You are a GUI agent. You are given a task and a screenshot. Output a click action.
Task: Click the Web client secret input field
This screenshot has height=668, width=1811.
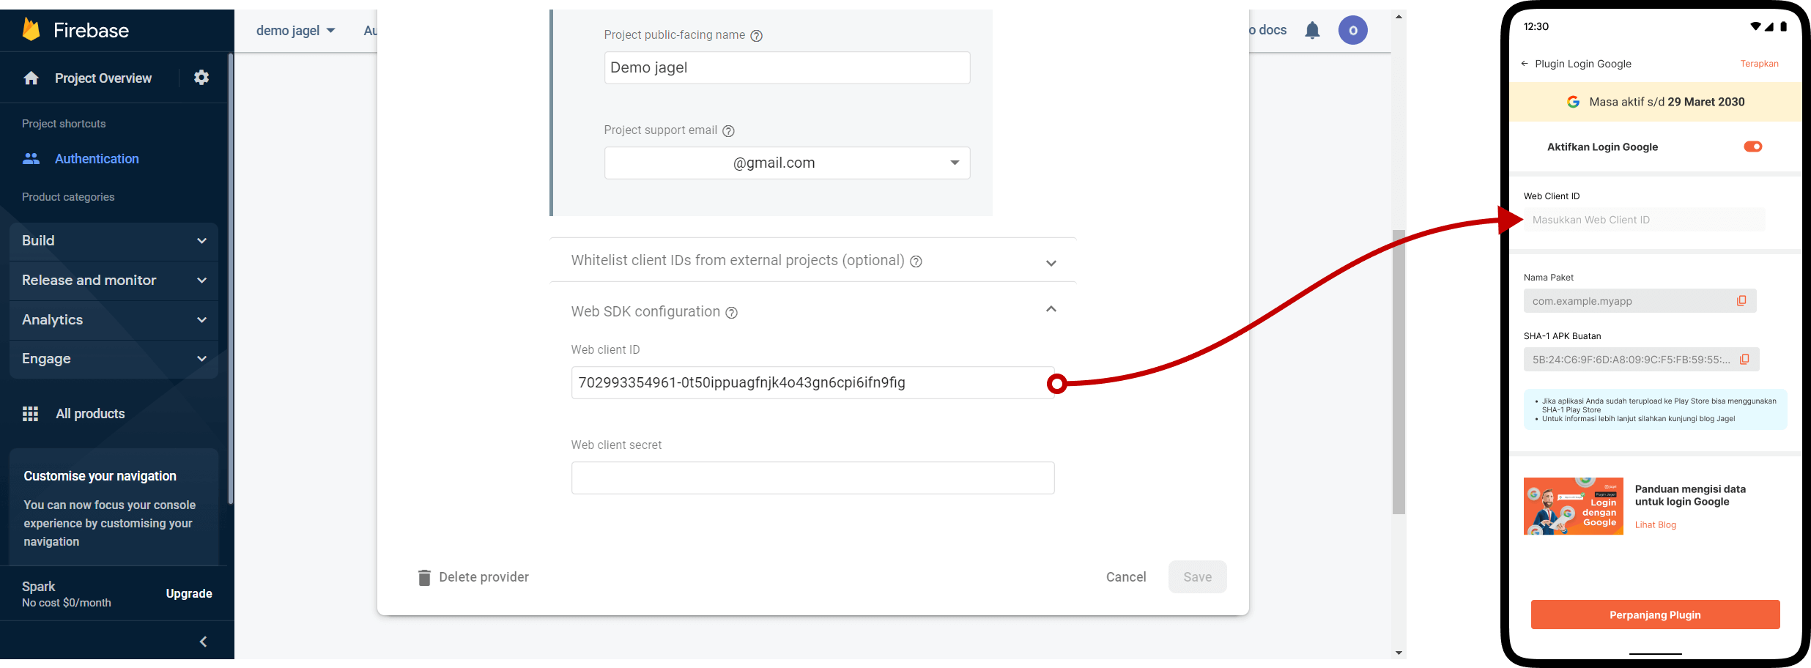(x=812, y=478)
